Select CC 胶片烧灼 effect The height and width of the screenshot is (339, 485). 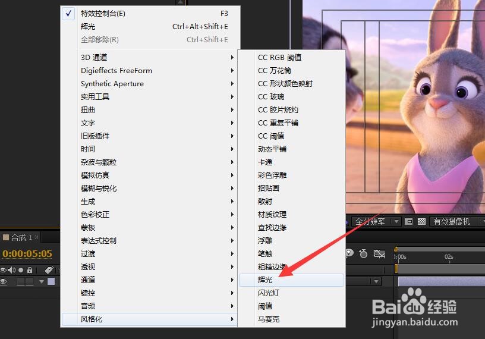291,110
